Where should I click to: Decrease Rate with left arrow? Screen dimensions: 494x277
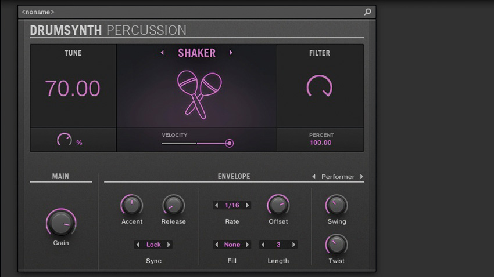click(x=216, y=205)
